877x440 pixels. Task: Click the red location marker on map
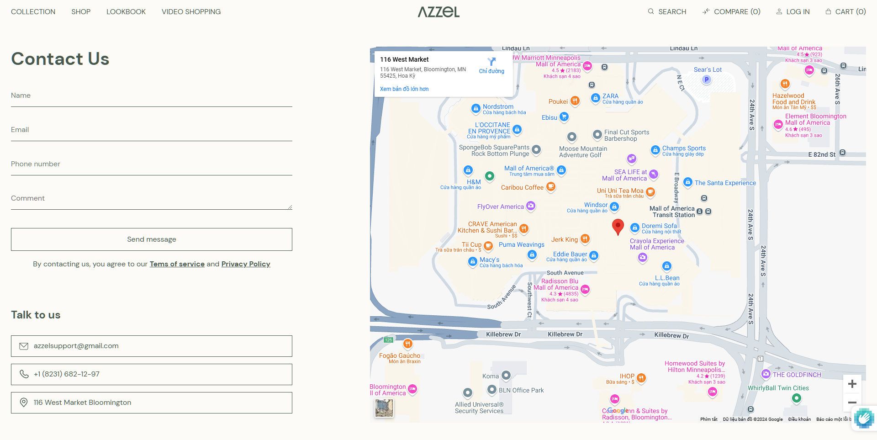(x=618, y=227)
